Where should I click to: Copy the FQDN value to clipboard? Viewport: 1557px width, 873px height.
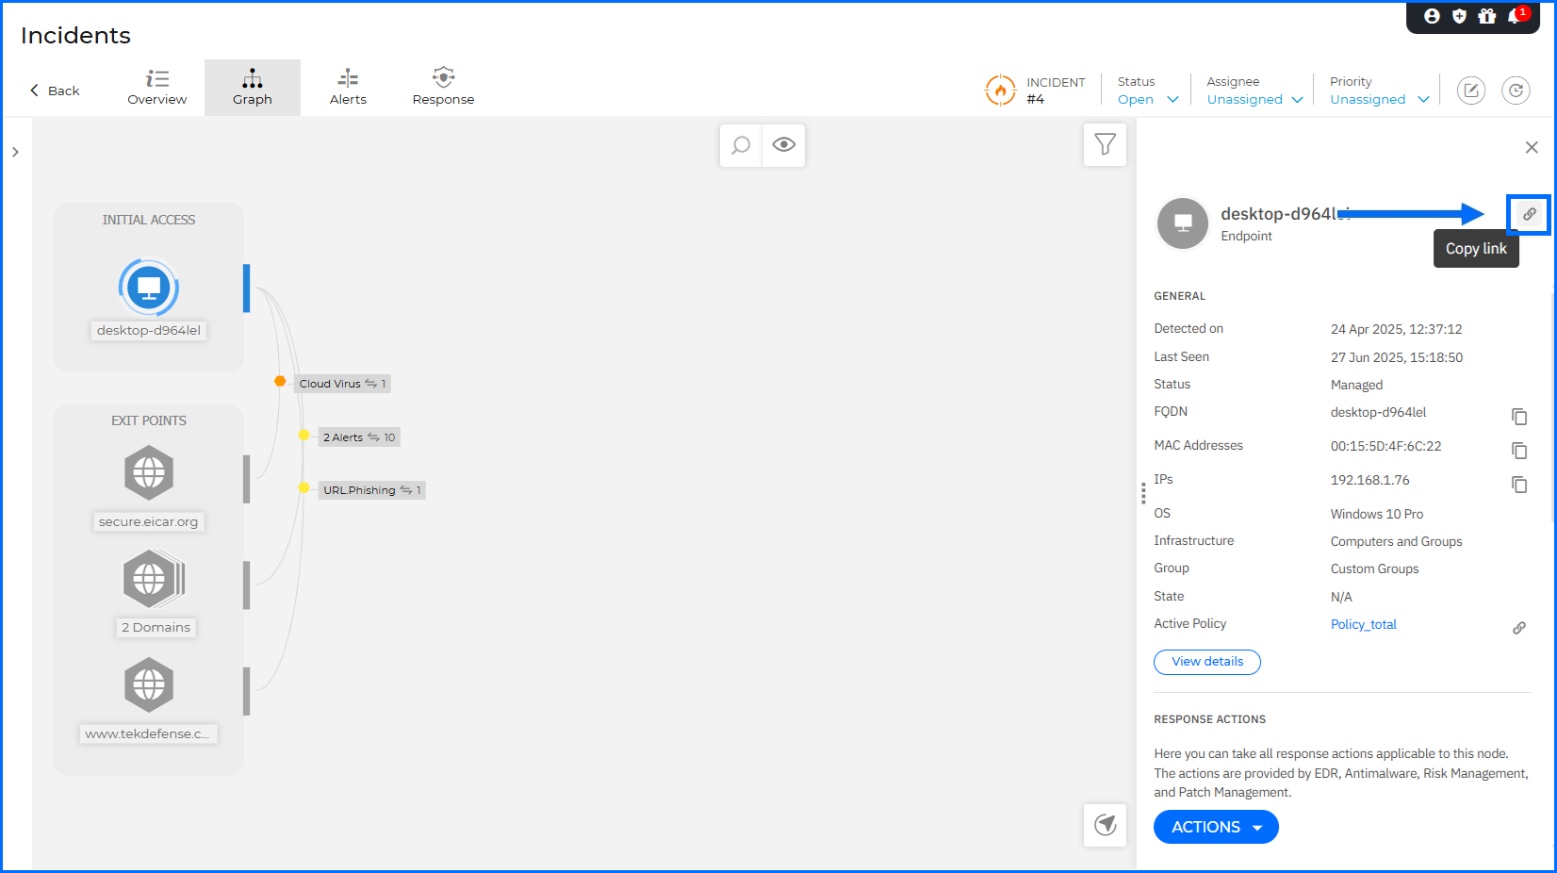click(x=1518, y=417)
